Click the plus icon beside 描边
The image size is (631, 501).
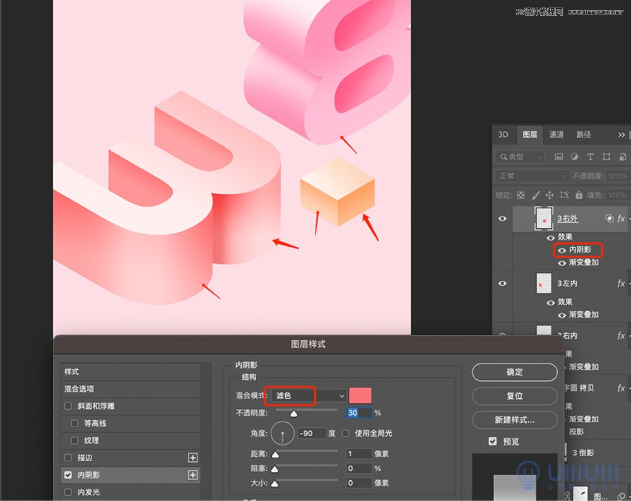pyautogui.click(x=193, y=457)
